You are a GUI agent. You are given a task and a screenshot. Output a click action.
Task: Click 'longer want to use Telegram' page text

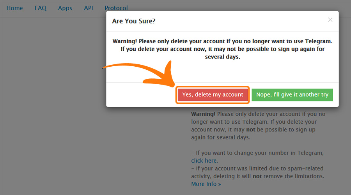230,122
